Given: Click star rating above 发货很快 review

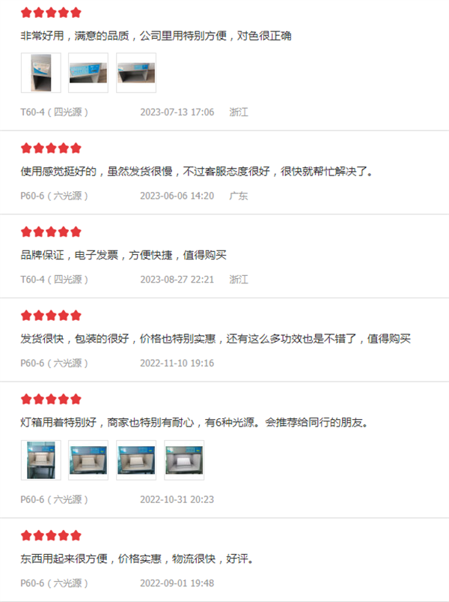Looking at the screenshot, I should point(51,316).
